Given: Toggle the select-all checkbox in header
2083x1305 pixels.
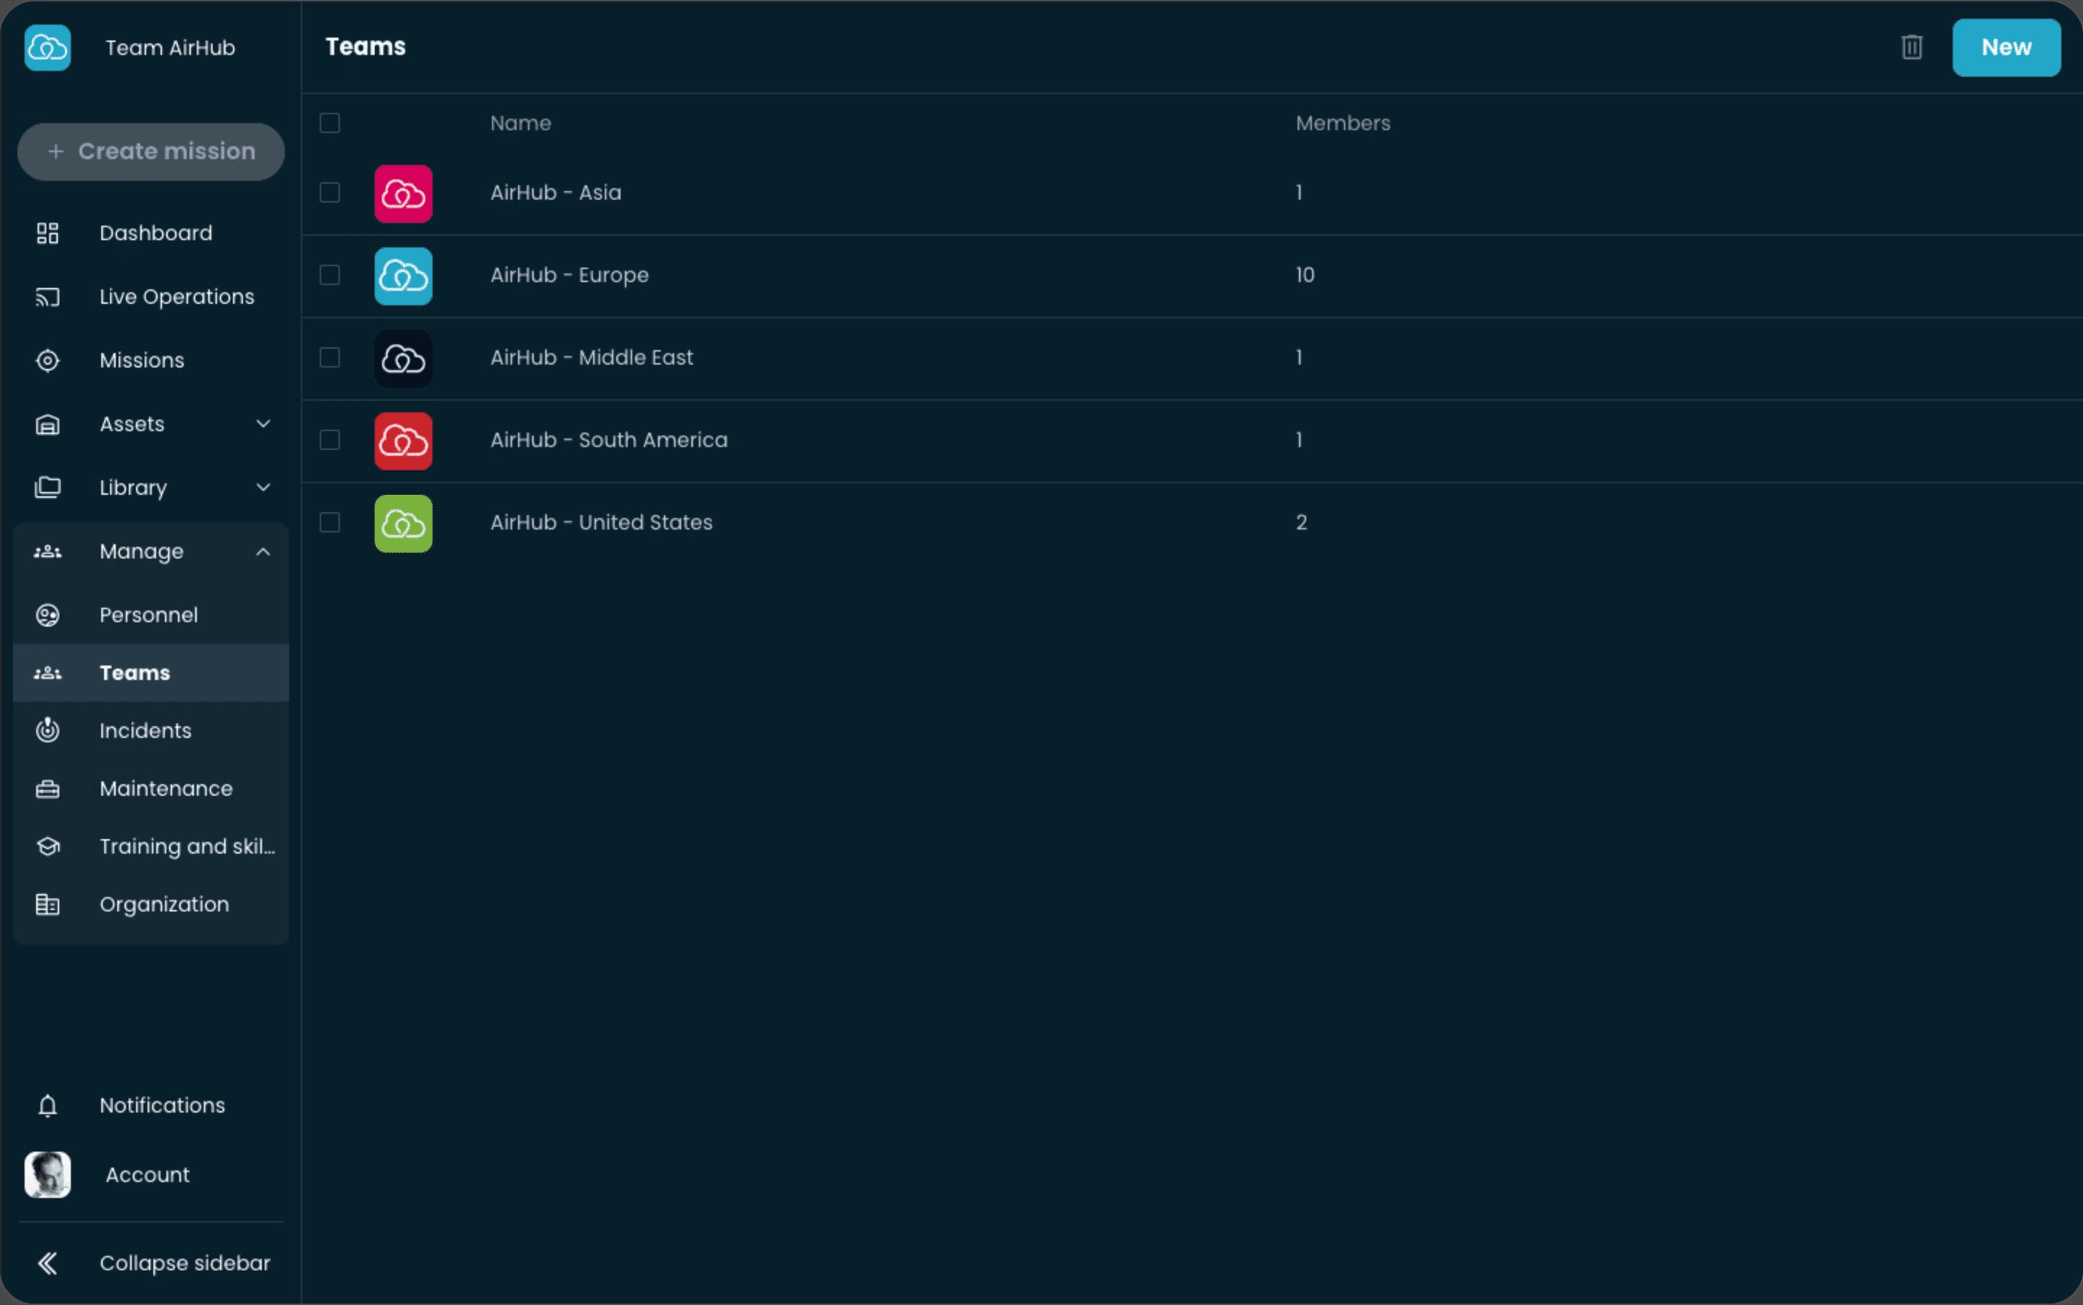Looking at the screenshot, I should pyautogui.click(x=330, y=124).
